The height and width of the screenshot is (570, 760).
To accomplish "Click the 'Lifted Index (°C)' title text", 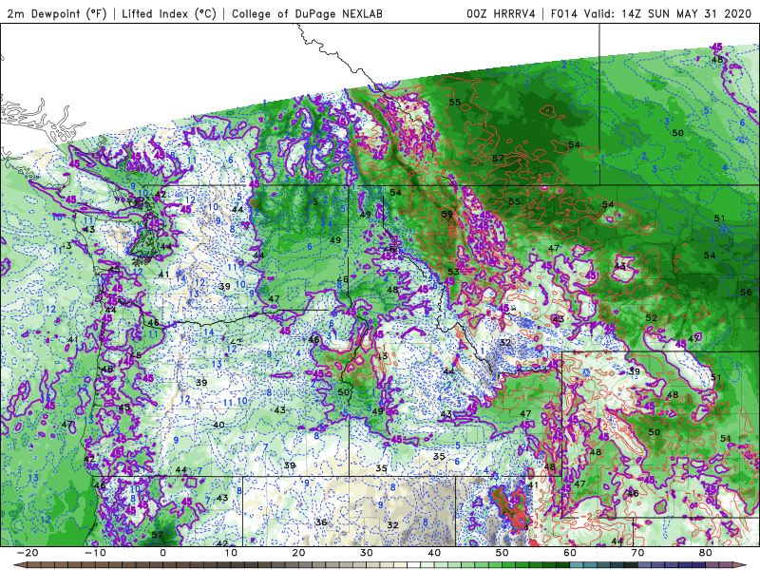I will tap(169, 13).
